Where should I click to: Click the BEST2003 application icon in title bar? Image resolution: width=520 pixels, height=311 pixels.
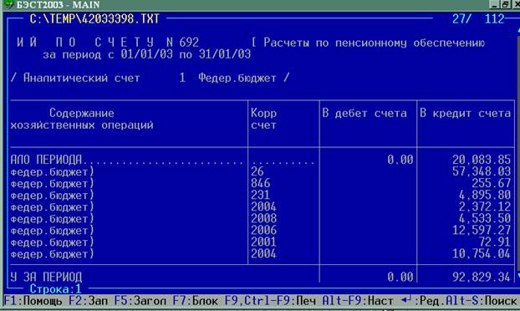(x=8, y=4)
